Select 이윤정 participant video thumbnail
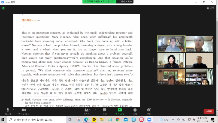Image resolution: width=218 pixels, height=123 pixels. coord(171,60)
